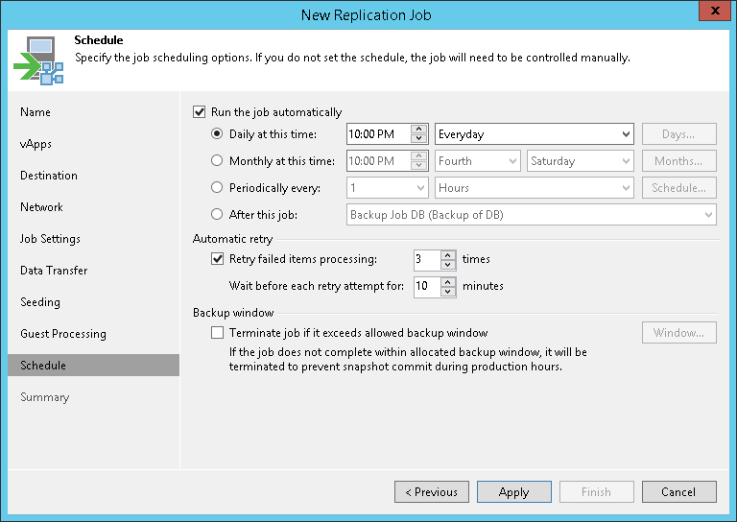Switch to Job Settings step
Image resolution: width=737 pixels, height=522 pixels.
click(51, 239)
